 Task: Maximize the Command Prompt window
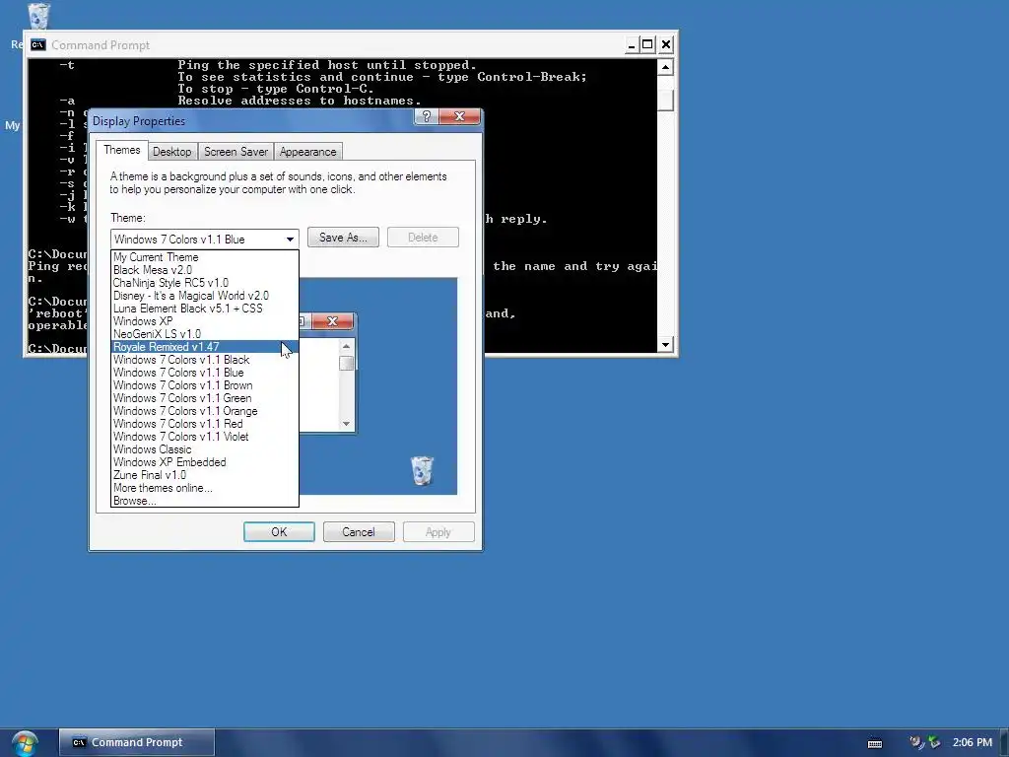pyautogui.click(x=648, y=44)
